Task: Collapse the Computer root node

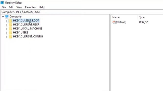Action: coord(3,17)
